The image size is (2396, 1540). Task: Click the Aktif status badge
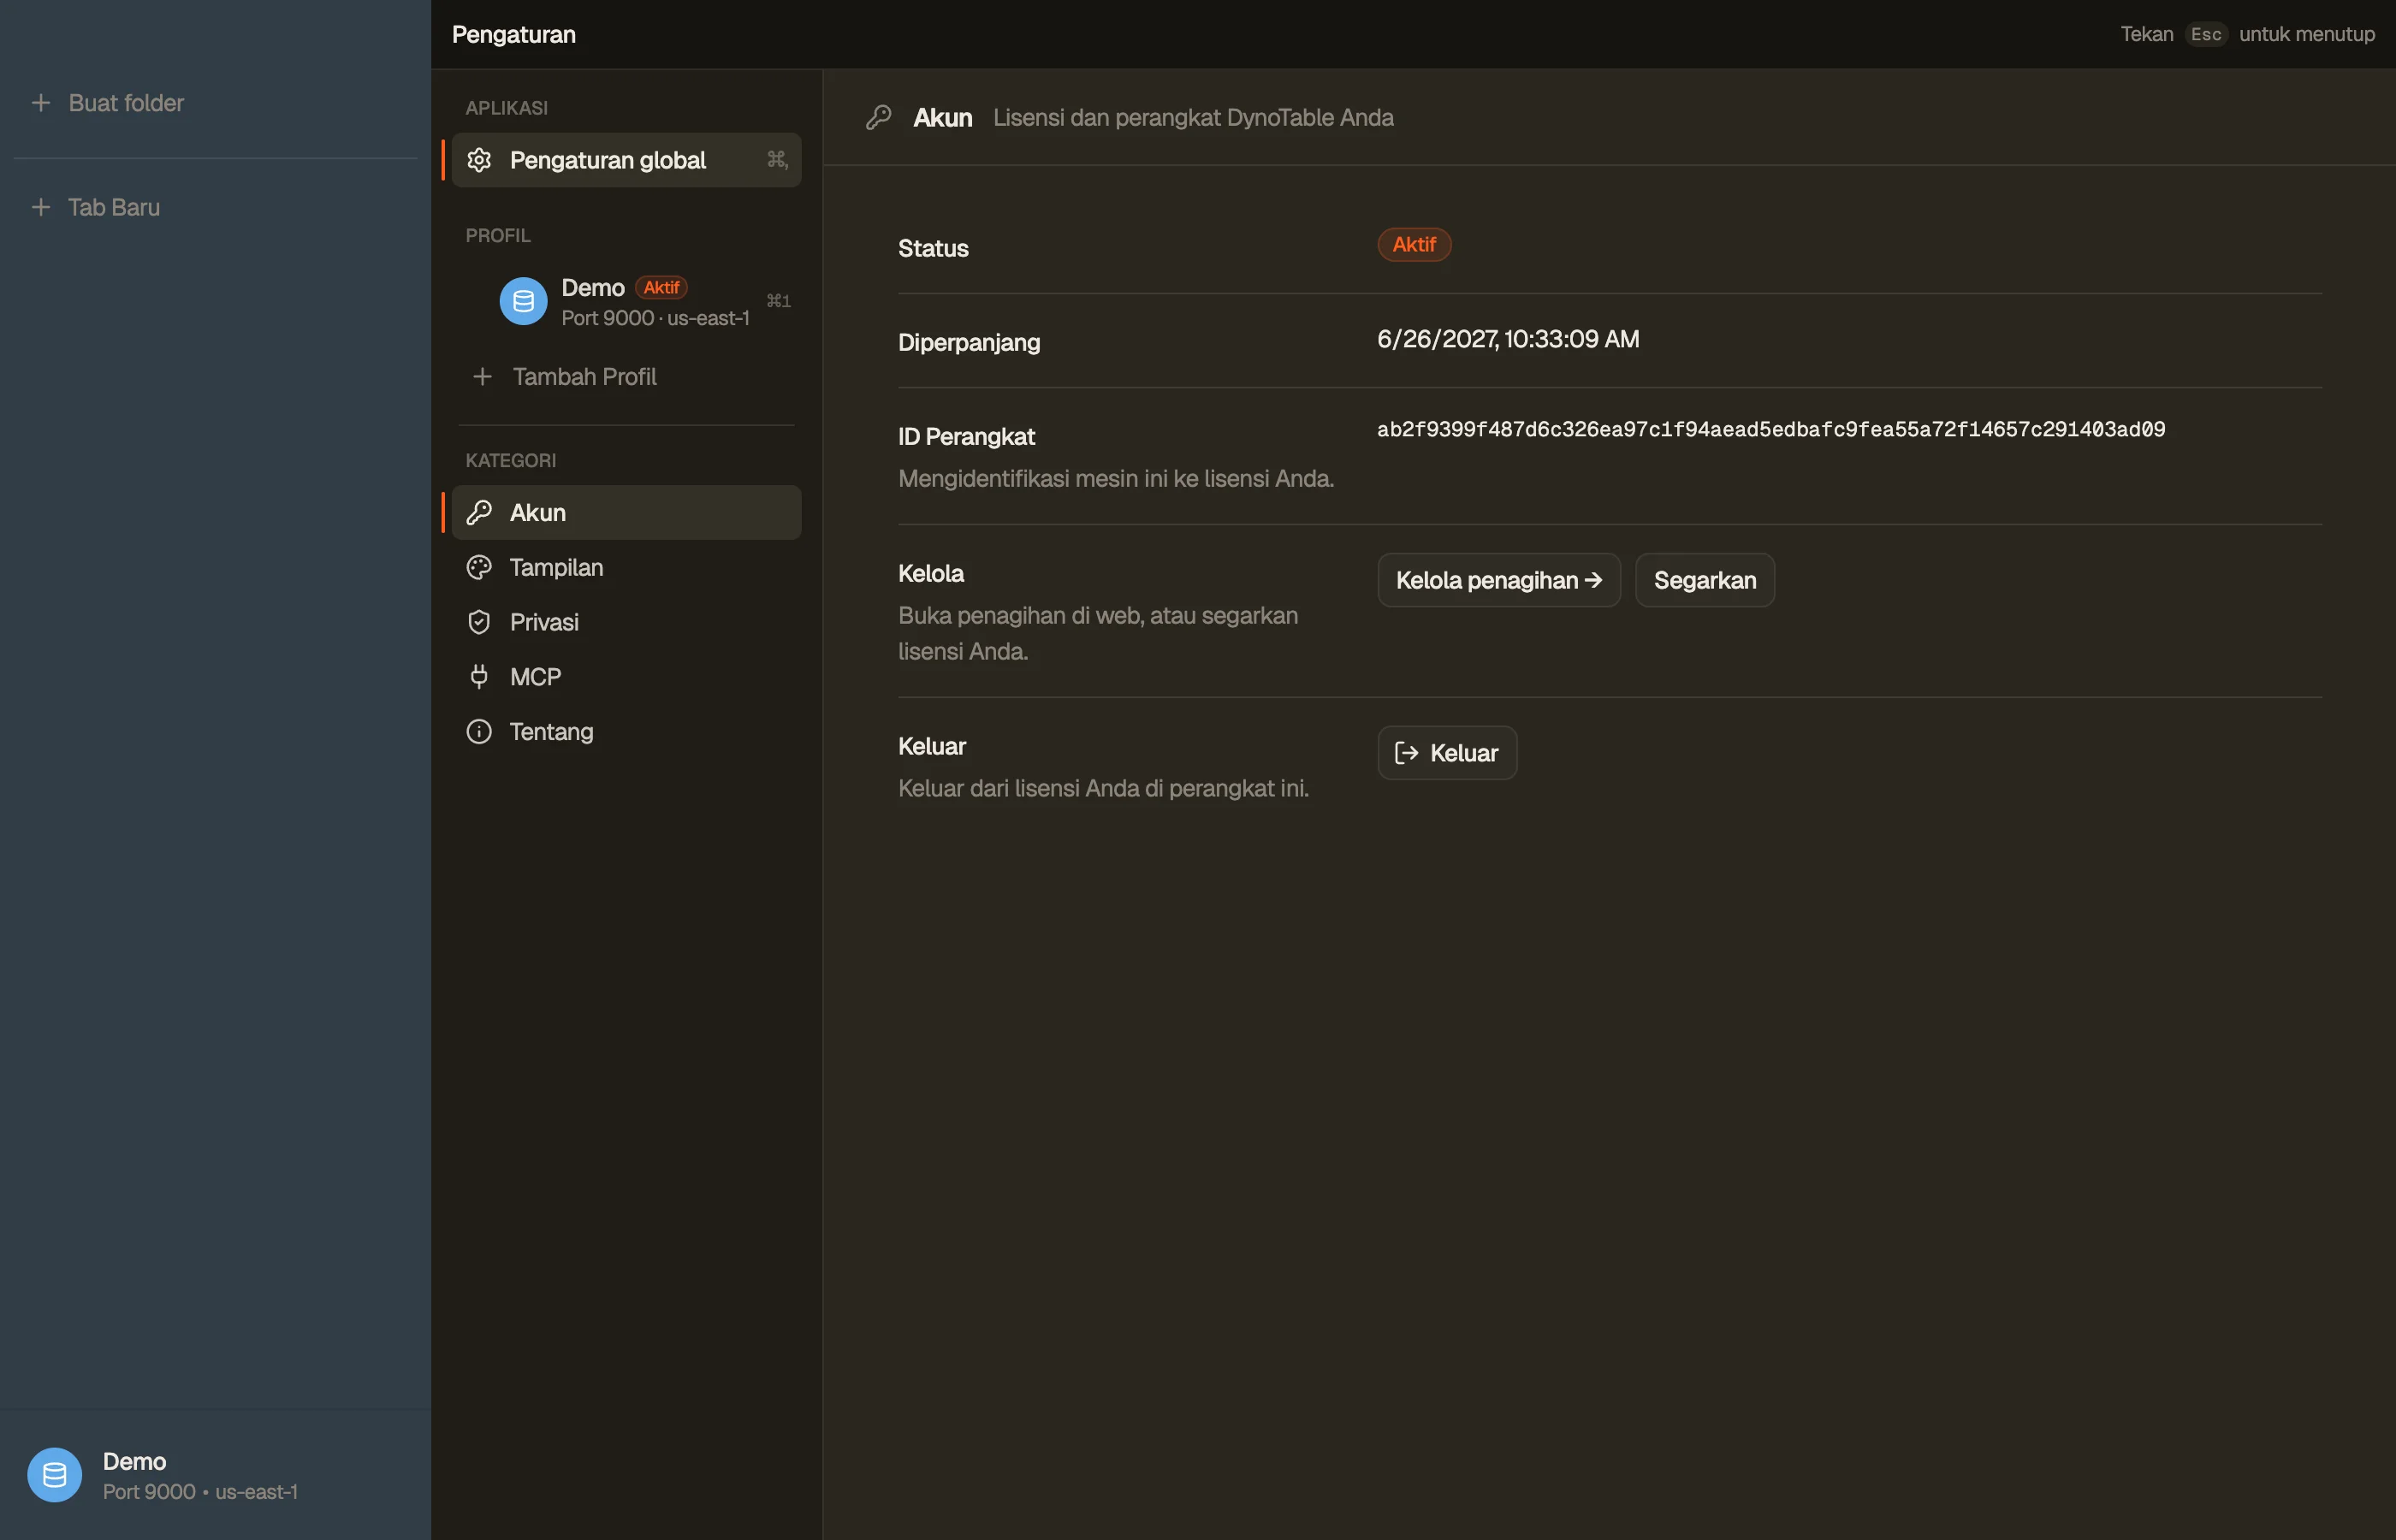point(1414,245)
